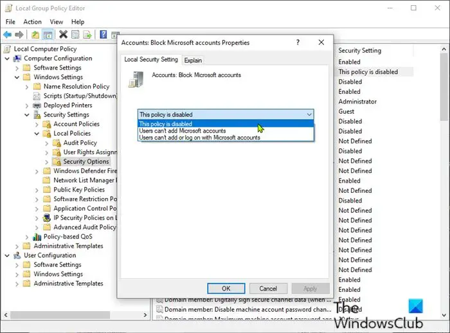Click the blue Help question mark toolbar icon
The width and height of the screenshot is (450, 333).
104,35
